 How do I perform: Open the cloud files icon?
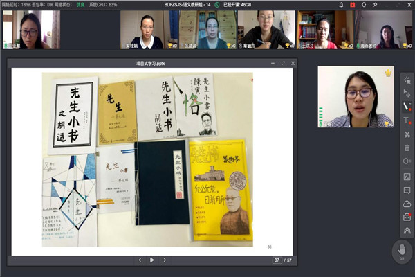[407, 204]
